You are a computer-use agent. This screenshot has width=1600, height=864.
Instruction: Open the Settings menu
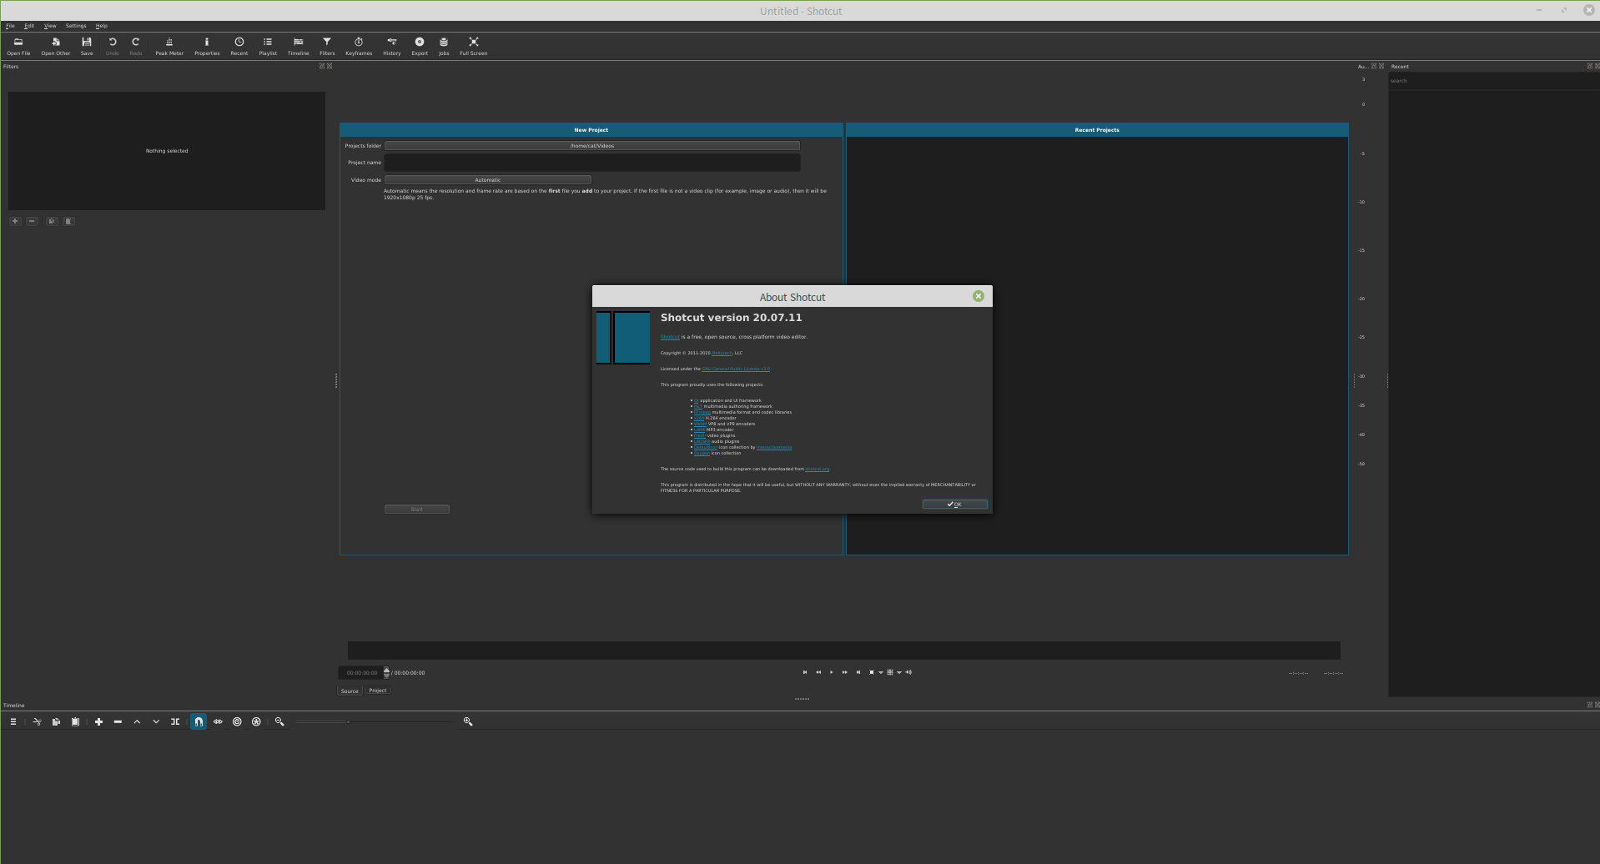click(76, 25)
